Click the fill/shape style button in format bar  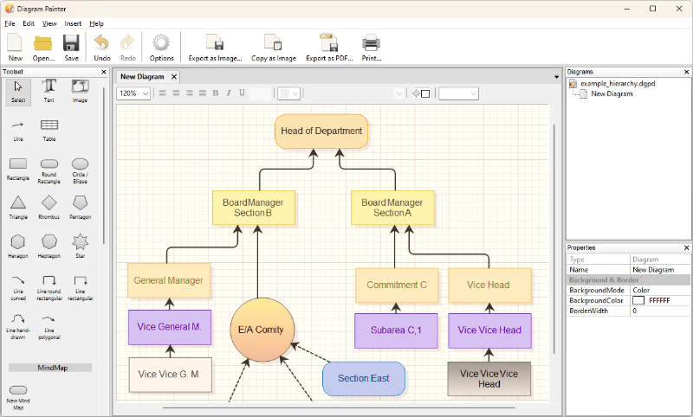(421, 93)
